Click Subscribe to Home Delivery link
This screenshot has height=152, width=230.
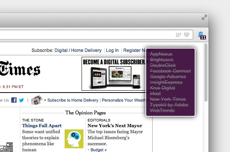[73, 100]
